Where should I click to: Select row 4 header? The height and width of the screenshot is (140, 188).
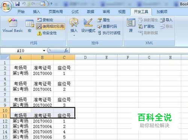[x=5, y=78]
